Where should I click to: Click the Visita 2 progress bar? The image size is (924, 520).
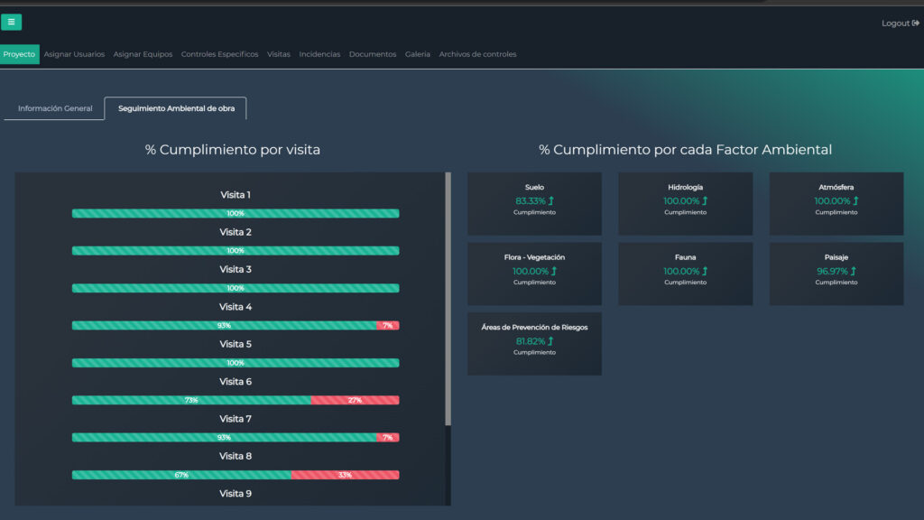click(x=236, y=251)
